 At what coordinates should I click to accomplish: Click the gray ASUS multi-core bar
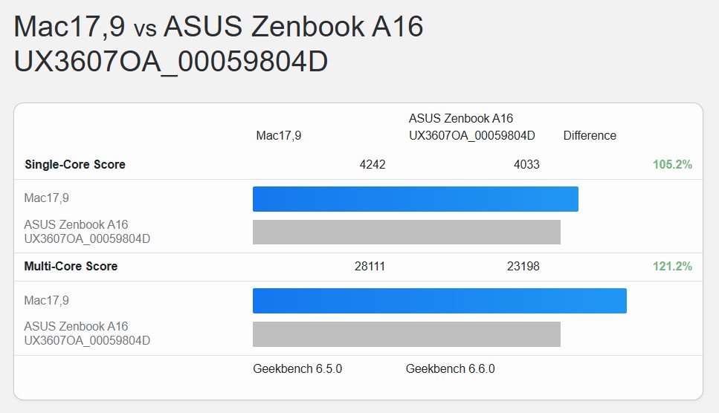click(x=406, y=334)
